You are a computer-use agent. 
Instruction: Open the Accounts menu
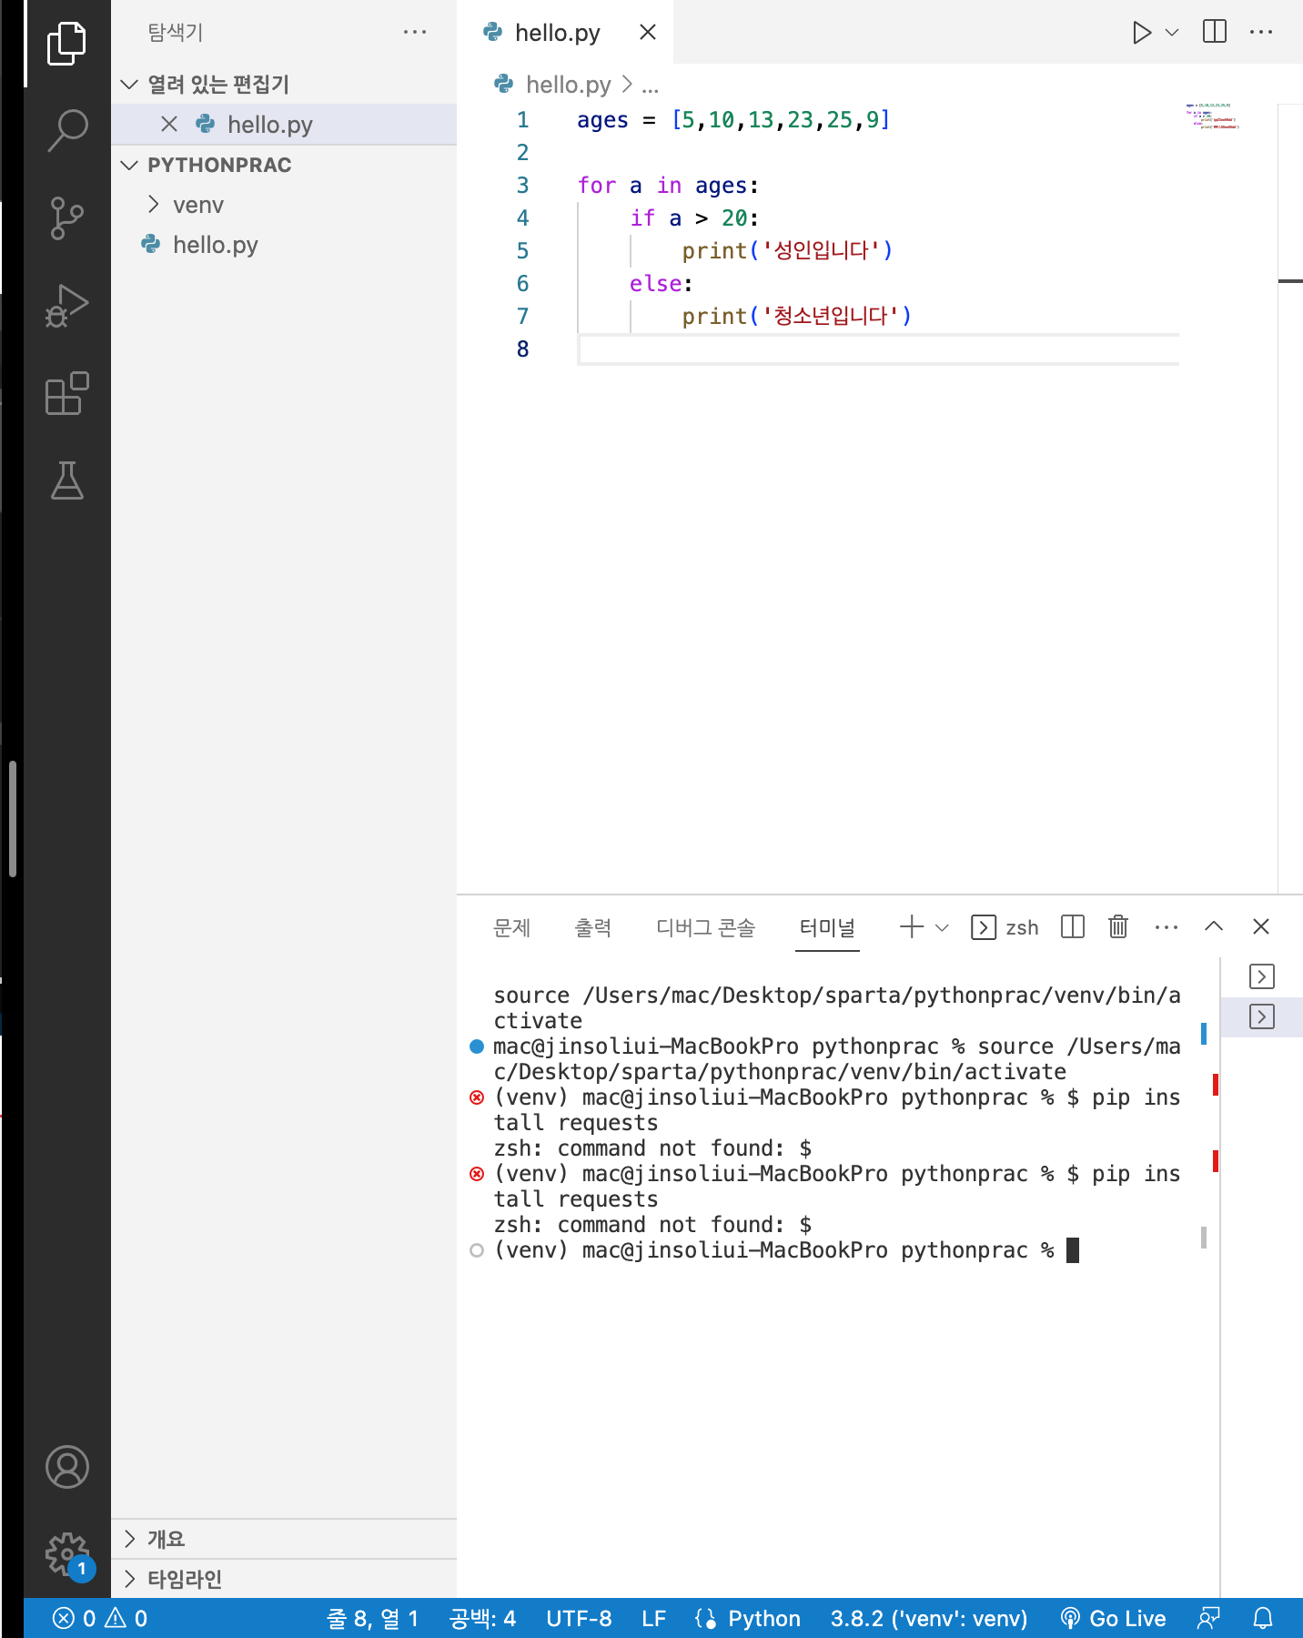pos(66,1467)
